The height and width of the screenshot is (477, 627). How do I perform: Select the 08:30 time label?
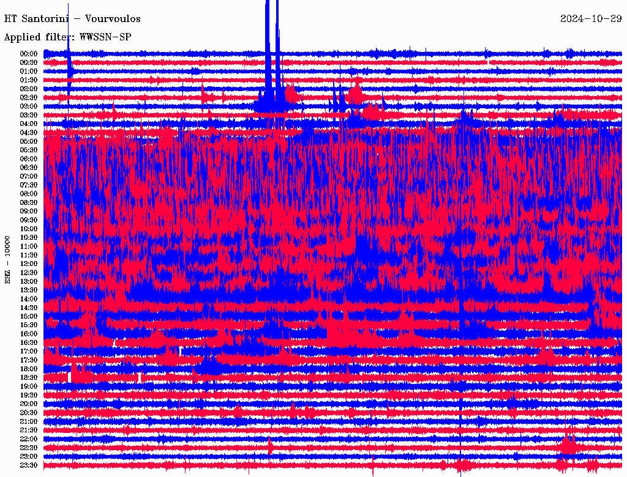click(28, 202)
